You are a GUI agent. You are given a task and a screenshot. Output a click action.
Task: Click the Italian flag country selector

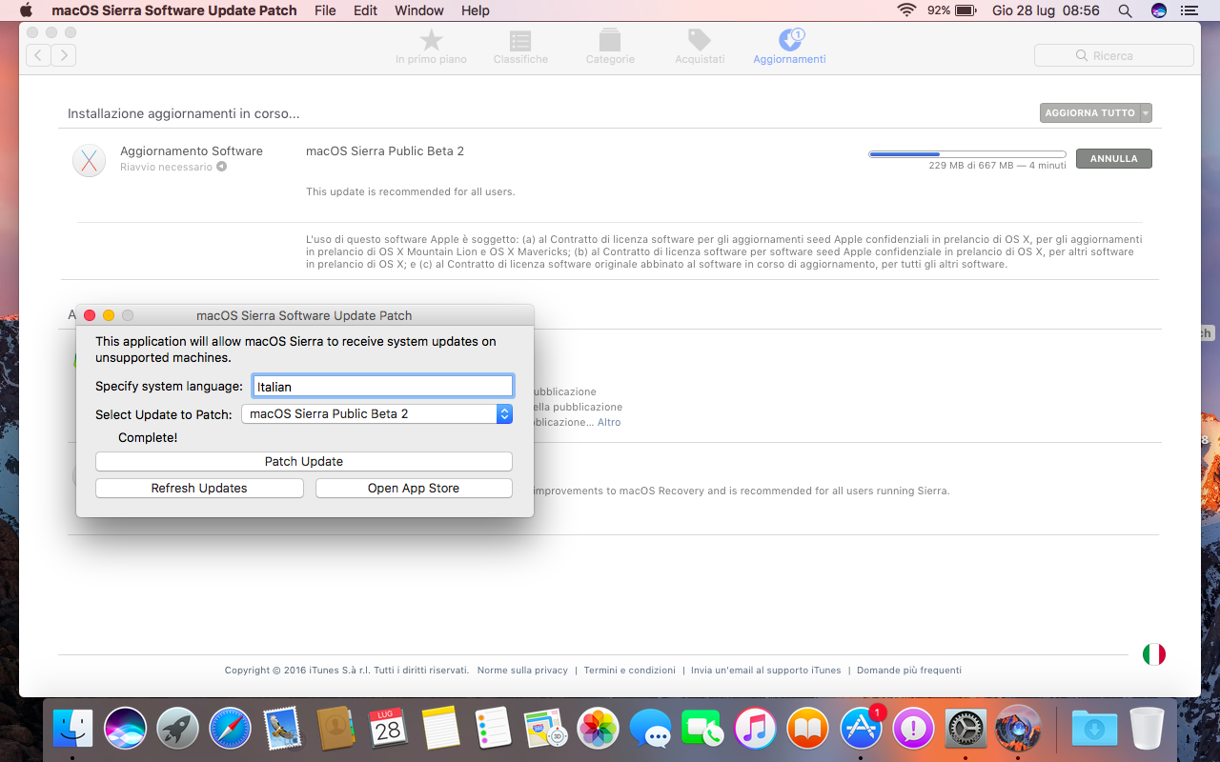[x=1154, y=654]
